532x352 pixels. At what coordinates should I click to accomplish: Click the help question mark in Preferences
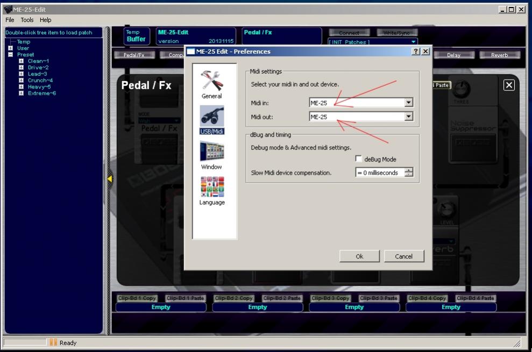(416, 51)
